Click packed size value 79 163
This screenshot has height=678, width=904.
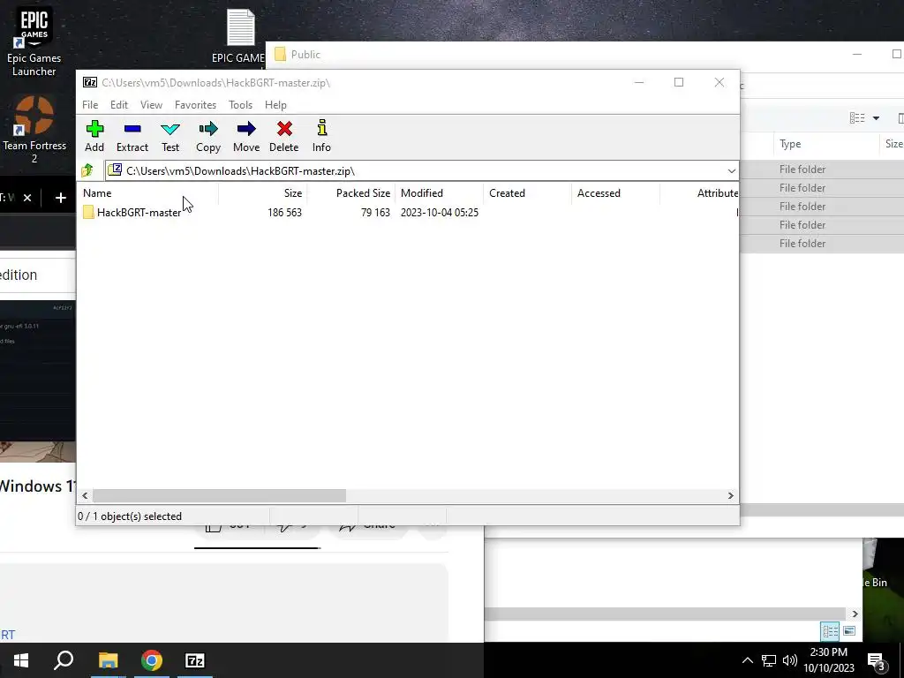tap(375, 213)
